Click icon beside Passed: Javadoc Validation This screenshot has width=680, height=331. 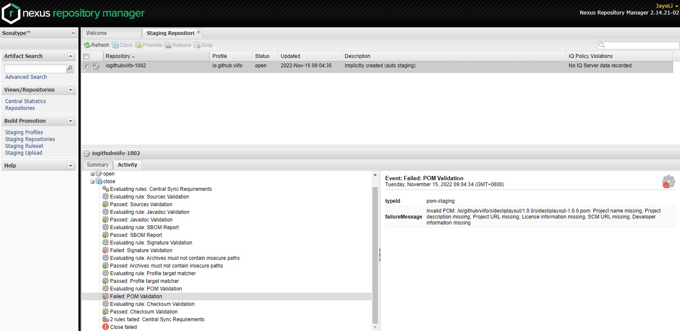coord(106,220)
